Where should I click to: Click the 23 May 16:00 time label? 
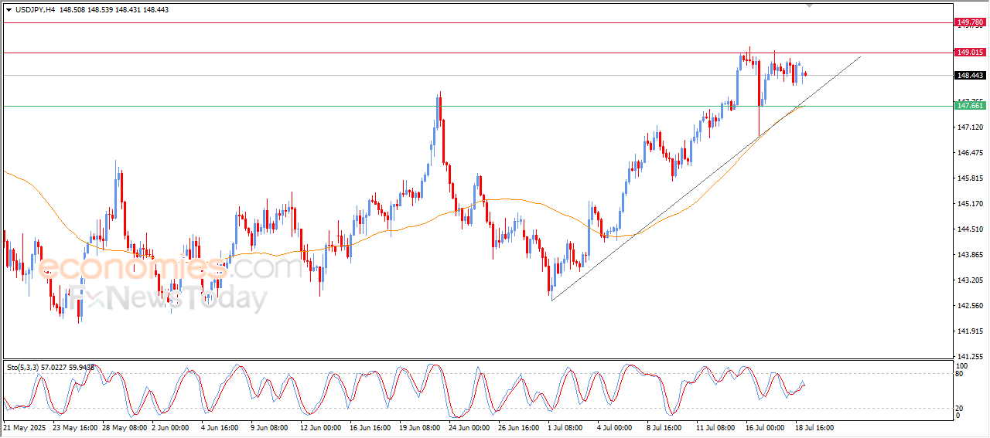click(x=75, y=426)
